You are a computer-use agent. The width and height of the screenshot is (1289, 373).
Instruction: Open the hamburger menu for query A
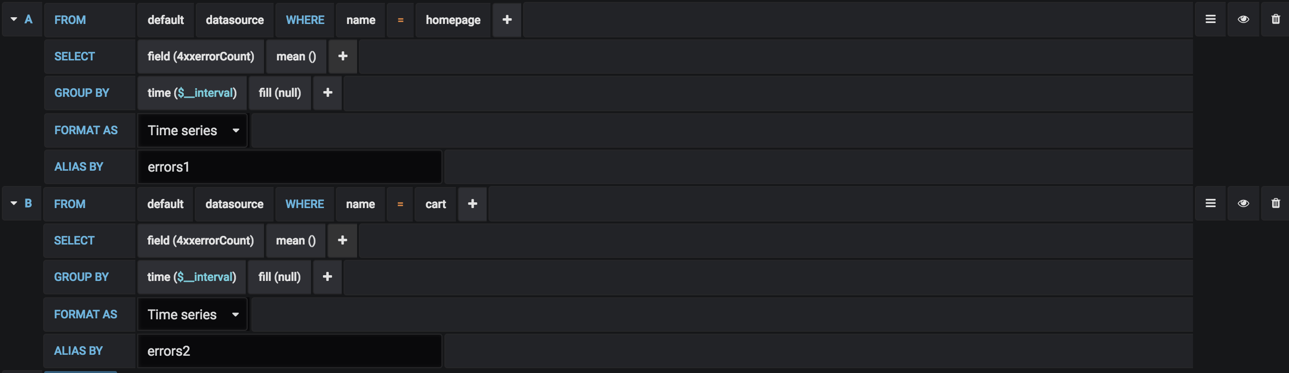click(x=1210, y=19)
